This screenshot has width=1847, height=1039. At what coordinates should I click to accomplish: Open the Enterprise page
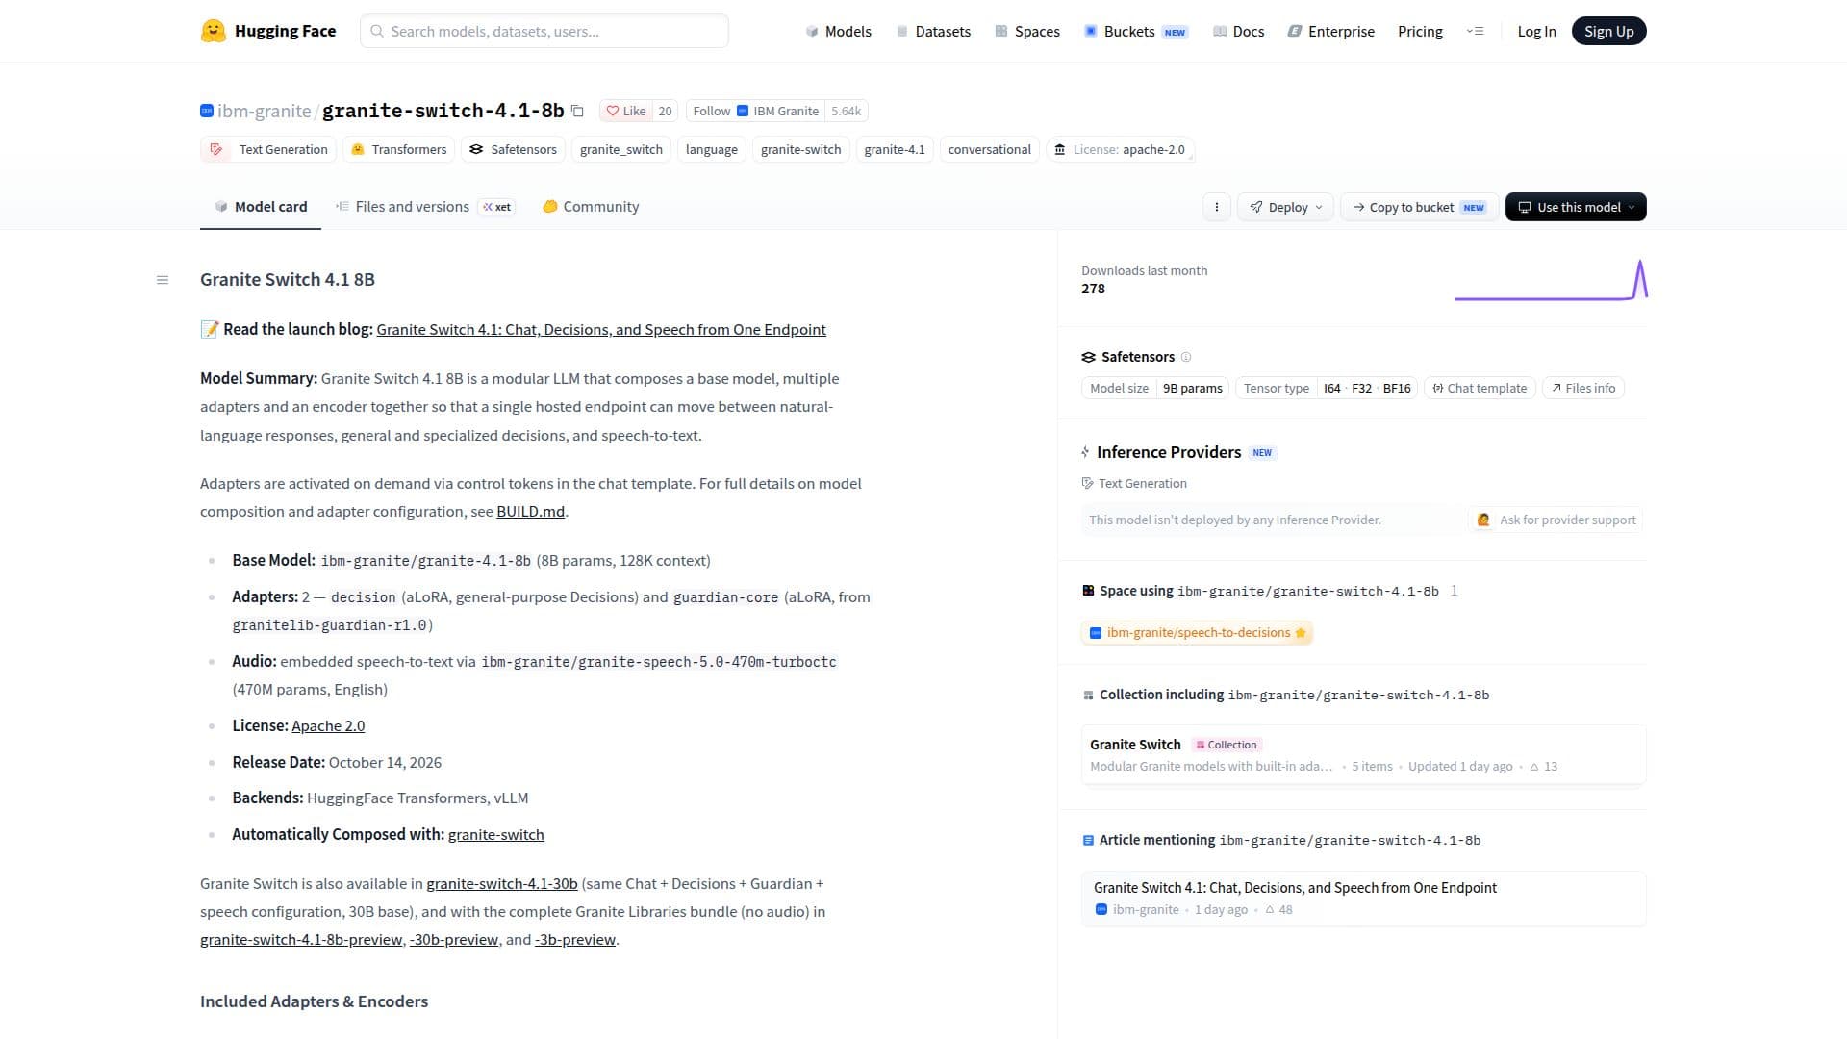point(1331,31)
